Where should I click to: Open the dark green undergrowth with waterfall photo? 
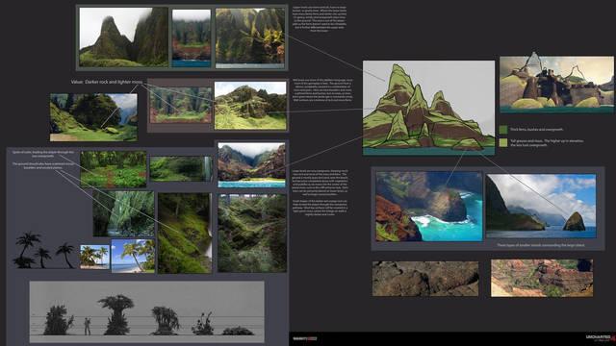181,169
